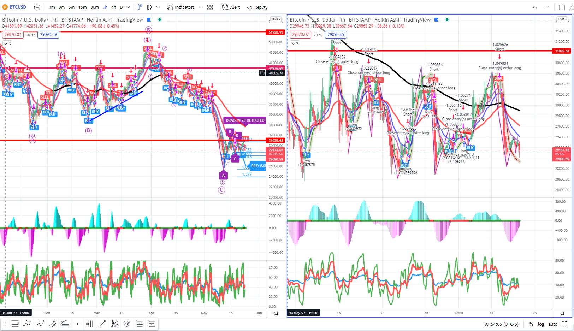
Task: Expand the chart type dropdown arrow
Action: pos(158,7)
